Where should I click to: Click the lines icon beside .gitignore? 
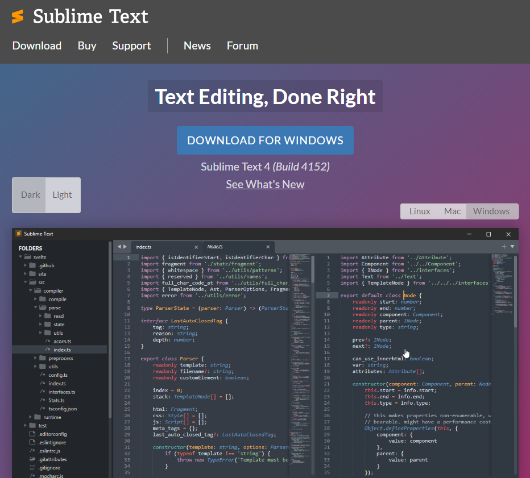coord(32,468)
